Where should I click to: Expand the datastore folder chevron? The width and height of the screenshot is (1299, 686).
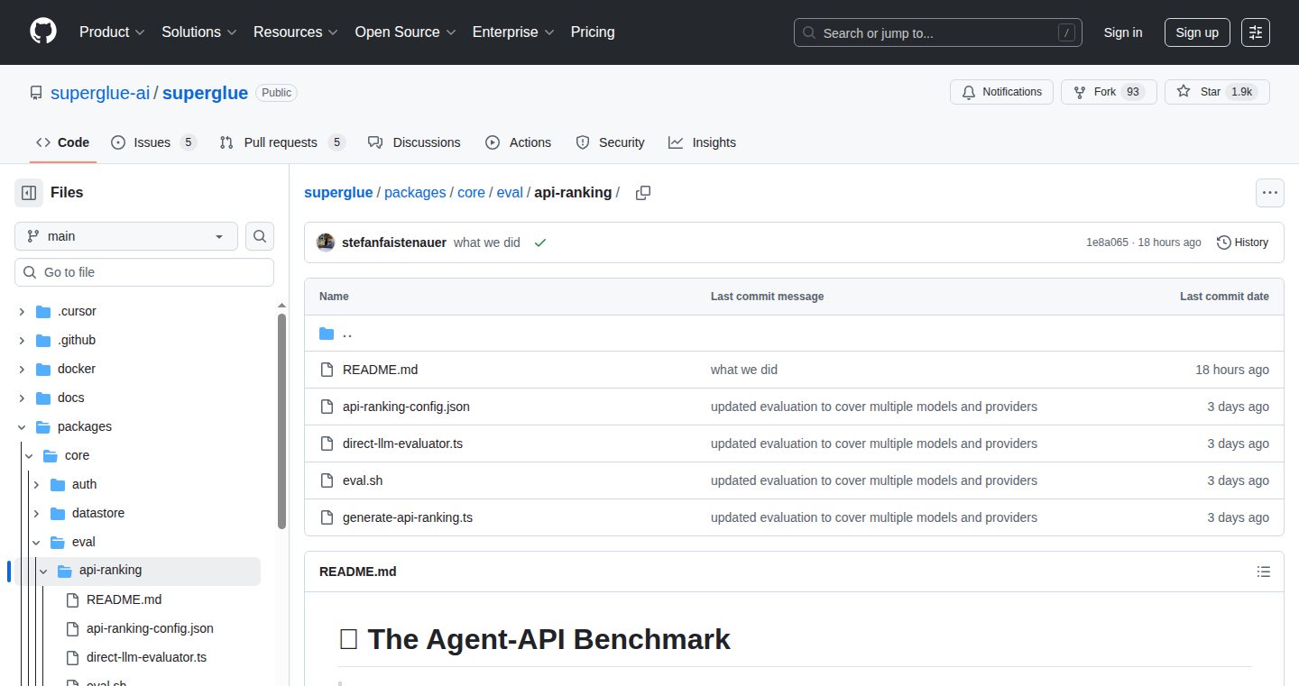point(36,513)
